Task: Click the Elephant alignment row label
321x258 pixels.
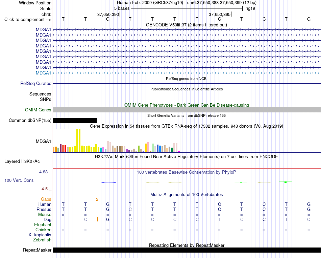Action: point(43,225)
